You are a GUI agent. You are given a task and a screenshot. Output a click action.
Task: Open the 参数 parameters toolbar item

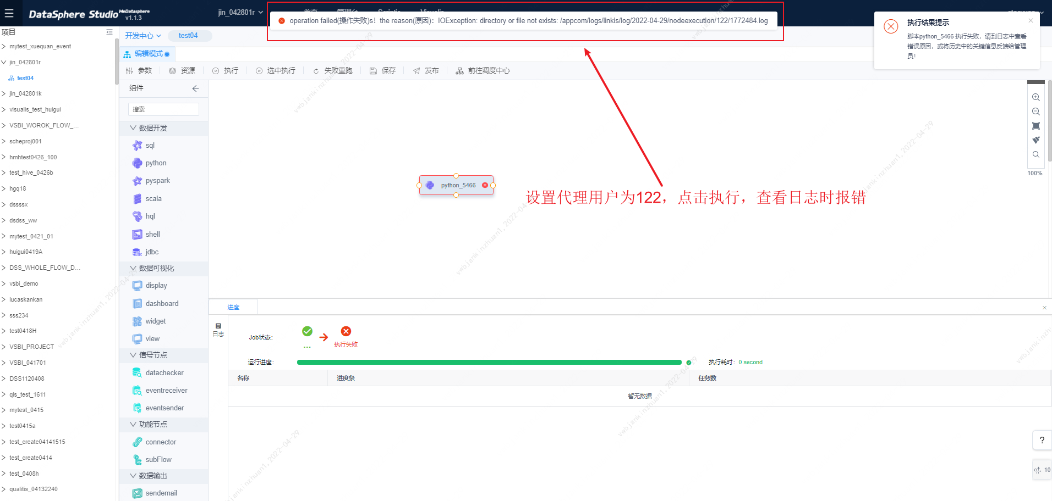click(139, 71)
